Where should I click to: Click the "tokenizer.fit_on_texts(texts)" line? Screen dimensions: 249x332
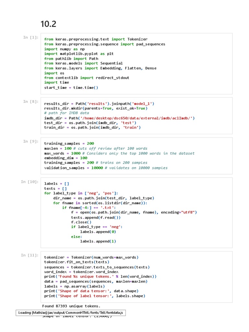pos(77,262)
